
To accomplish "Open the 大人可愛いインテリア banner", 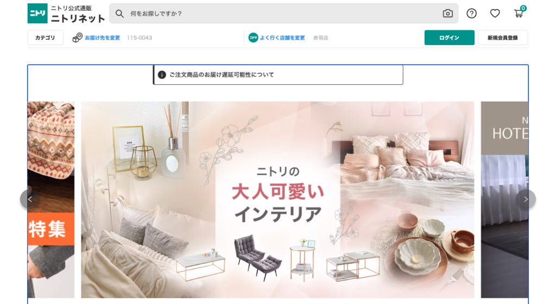I will [277, 200].
